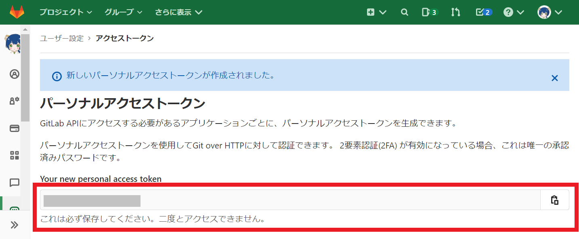Viewport: 579px width, 239px height.
Task: Copy the new personal access token
Action: [x=554, y=200]
